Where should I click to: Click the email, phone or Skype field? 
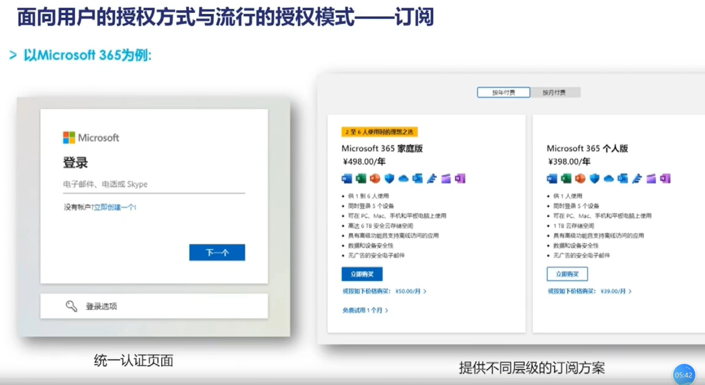[154, 184]
